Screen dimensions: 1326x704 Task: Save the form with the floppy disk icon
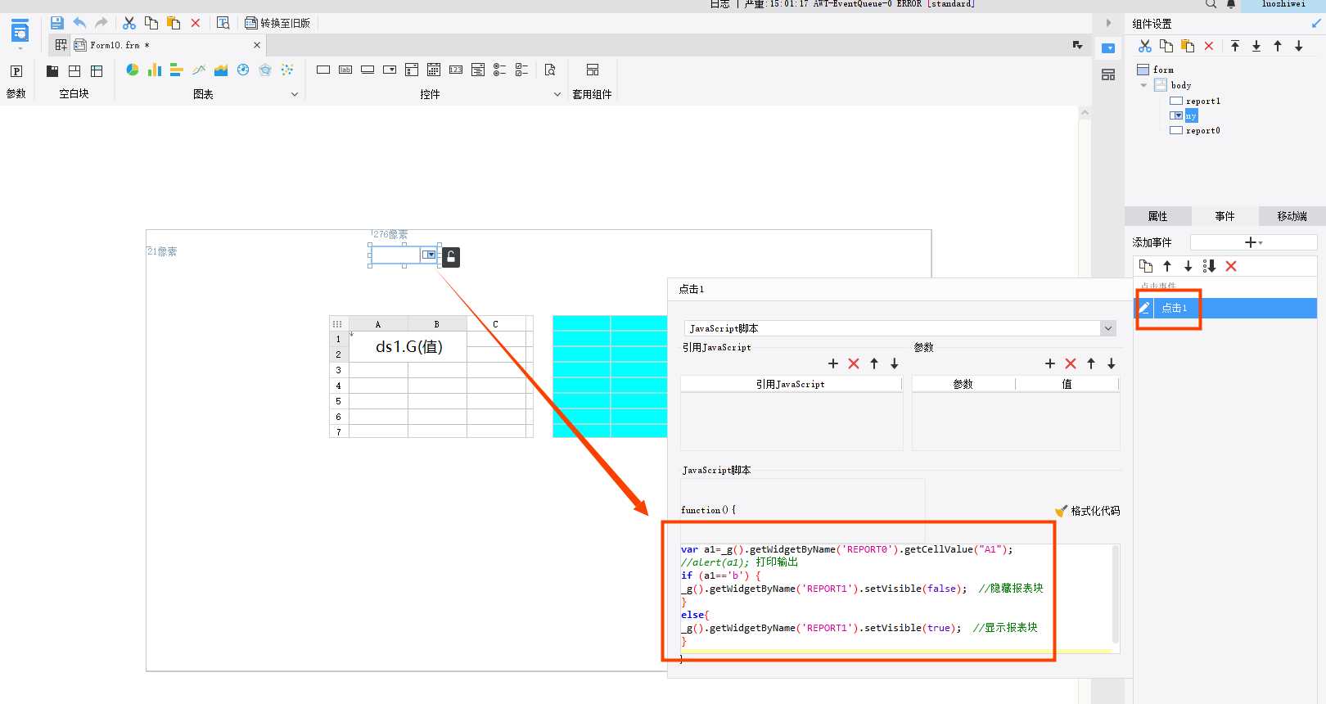(x=56, y=23)
